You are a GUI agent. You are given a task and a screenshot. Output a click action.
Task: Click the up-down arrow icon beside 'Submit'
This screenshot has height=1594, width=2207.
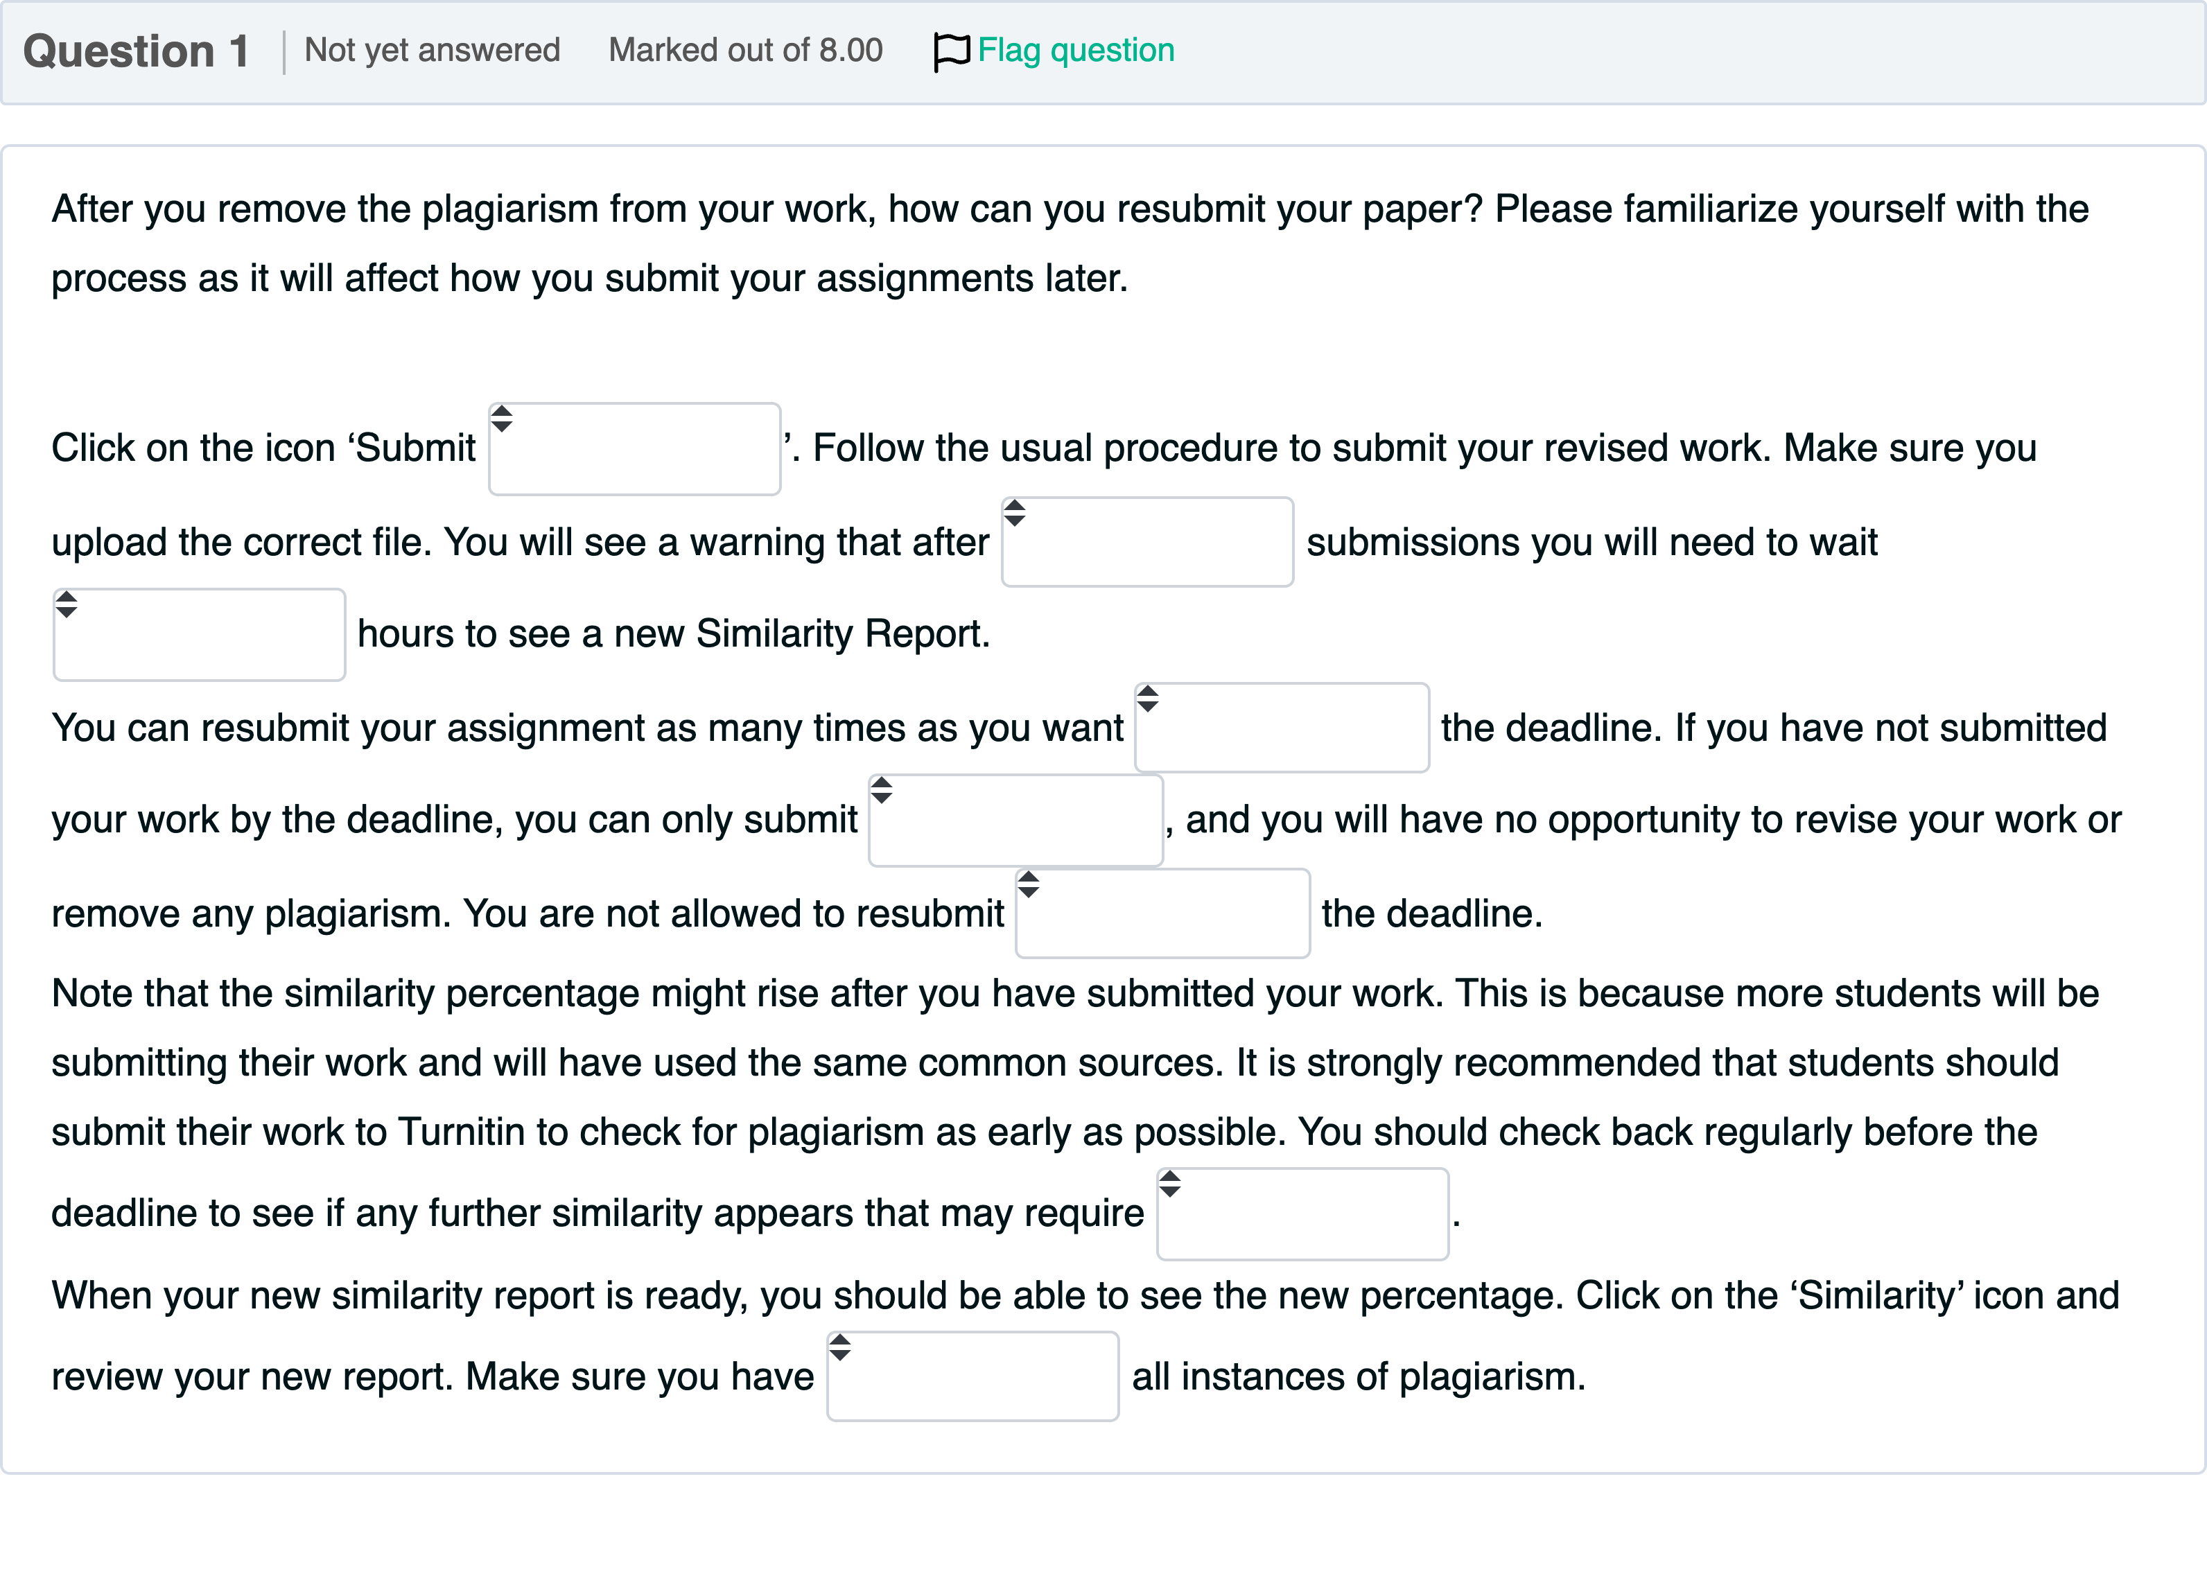click(501, 419)
